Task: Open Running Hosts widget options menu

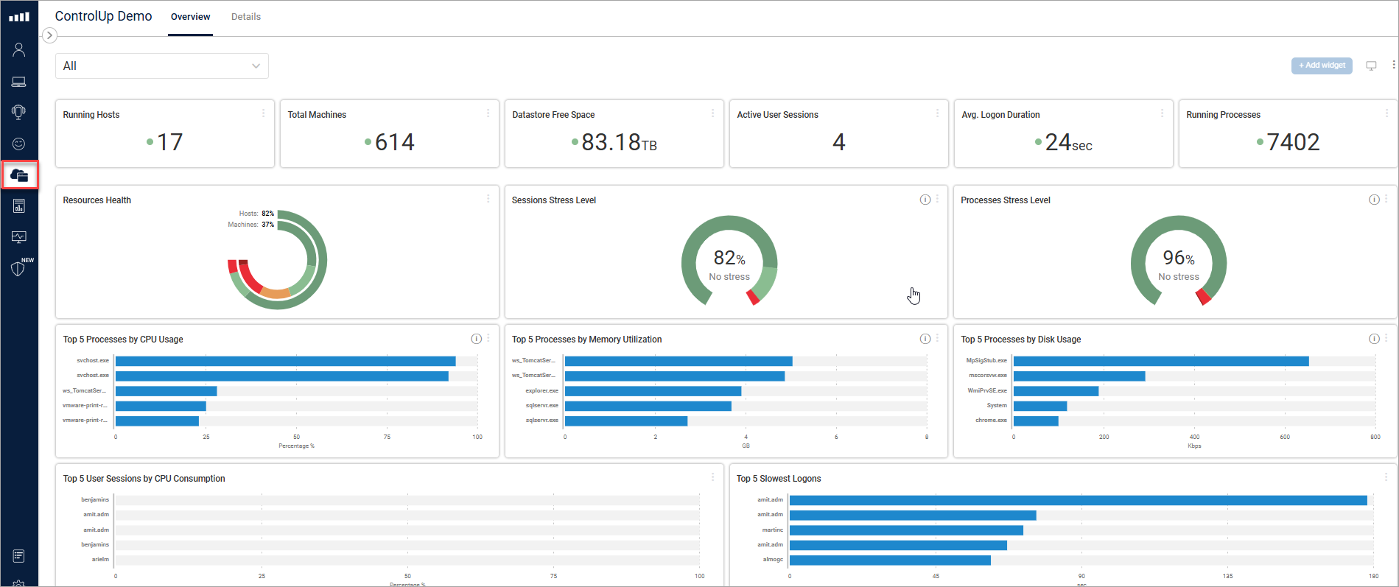Action: tap(263, 113)
